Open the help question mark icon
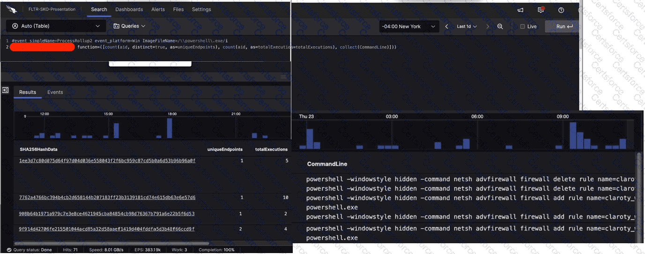The width and height of the screenshot is (645, 254). click(561, 10)
